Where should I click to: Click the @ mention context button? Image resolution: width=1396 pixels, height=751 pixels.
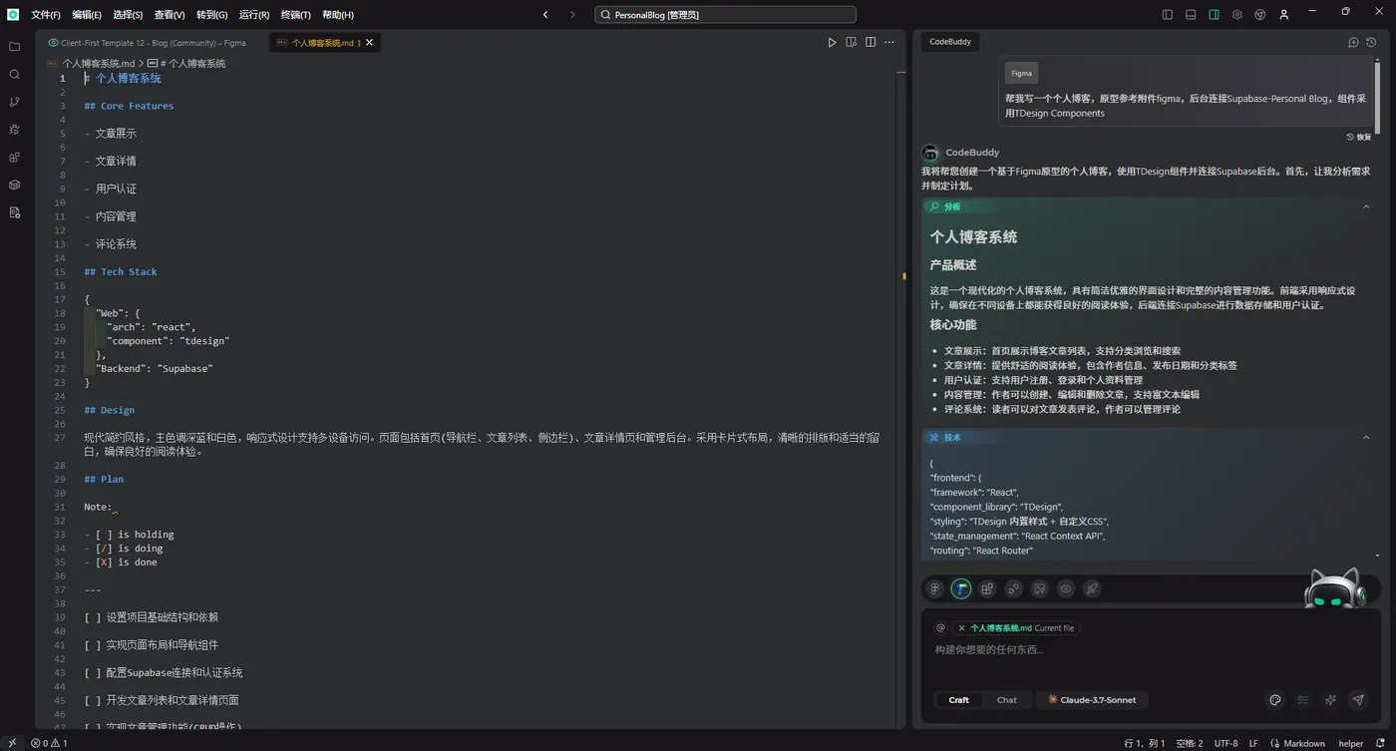[x=940, y=628]
